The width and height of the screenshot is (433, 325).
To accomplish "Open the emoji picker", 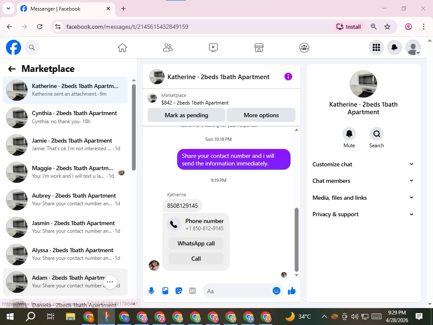I will click(277, 291).
